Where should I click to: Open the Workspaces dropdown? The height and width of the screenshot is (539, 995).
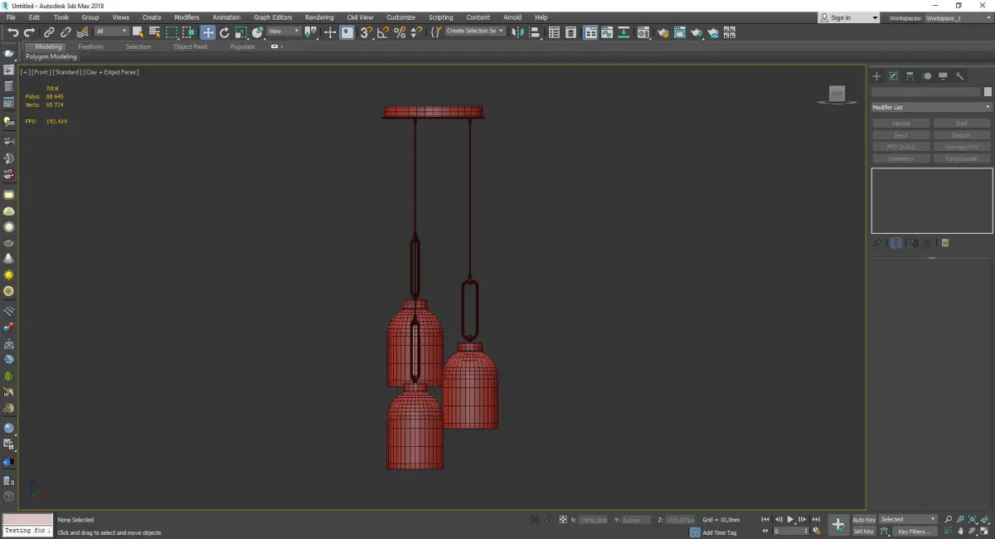click(x=957, y=17)
